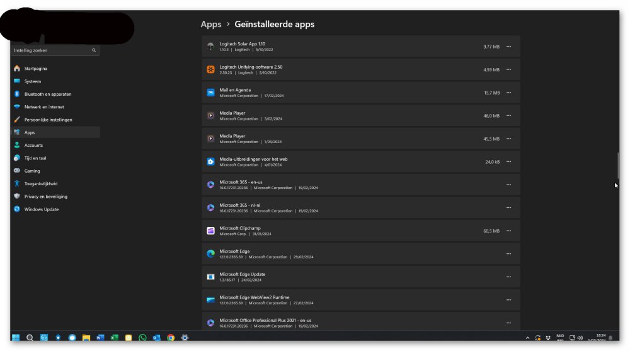Viewport: 630px width, 351px height.
Task: Open more options for Microsoft Clipchamp
Action: click(508, 231)
